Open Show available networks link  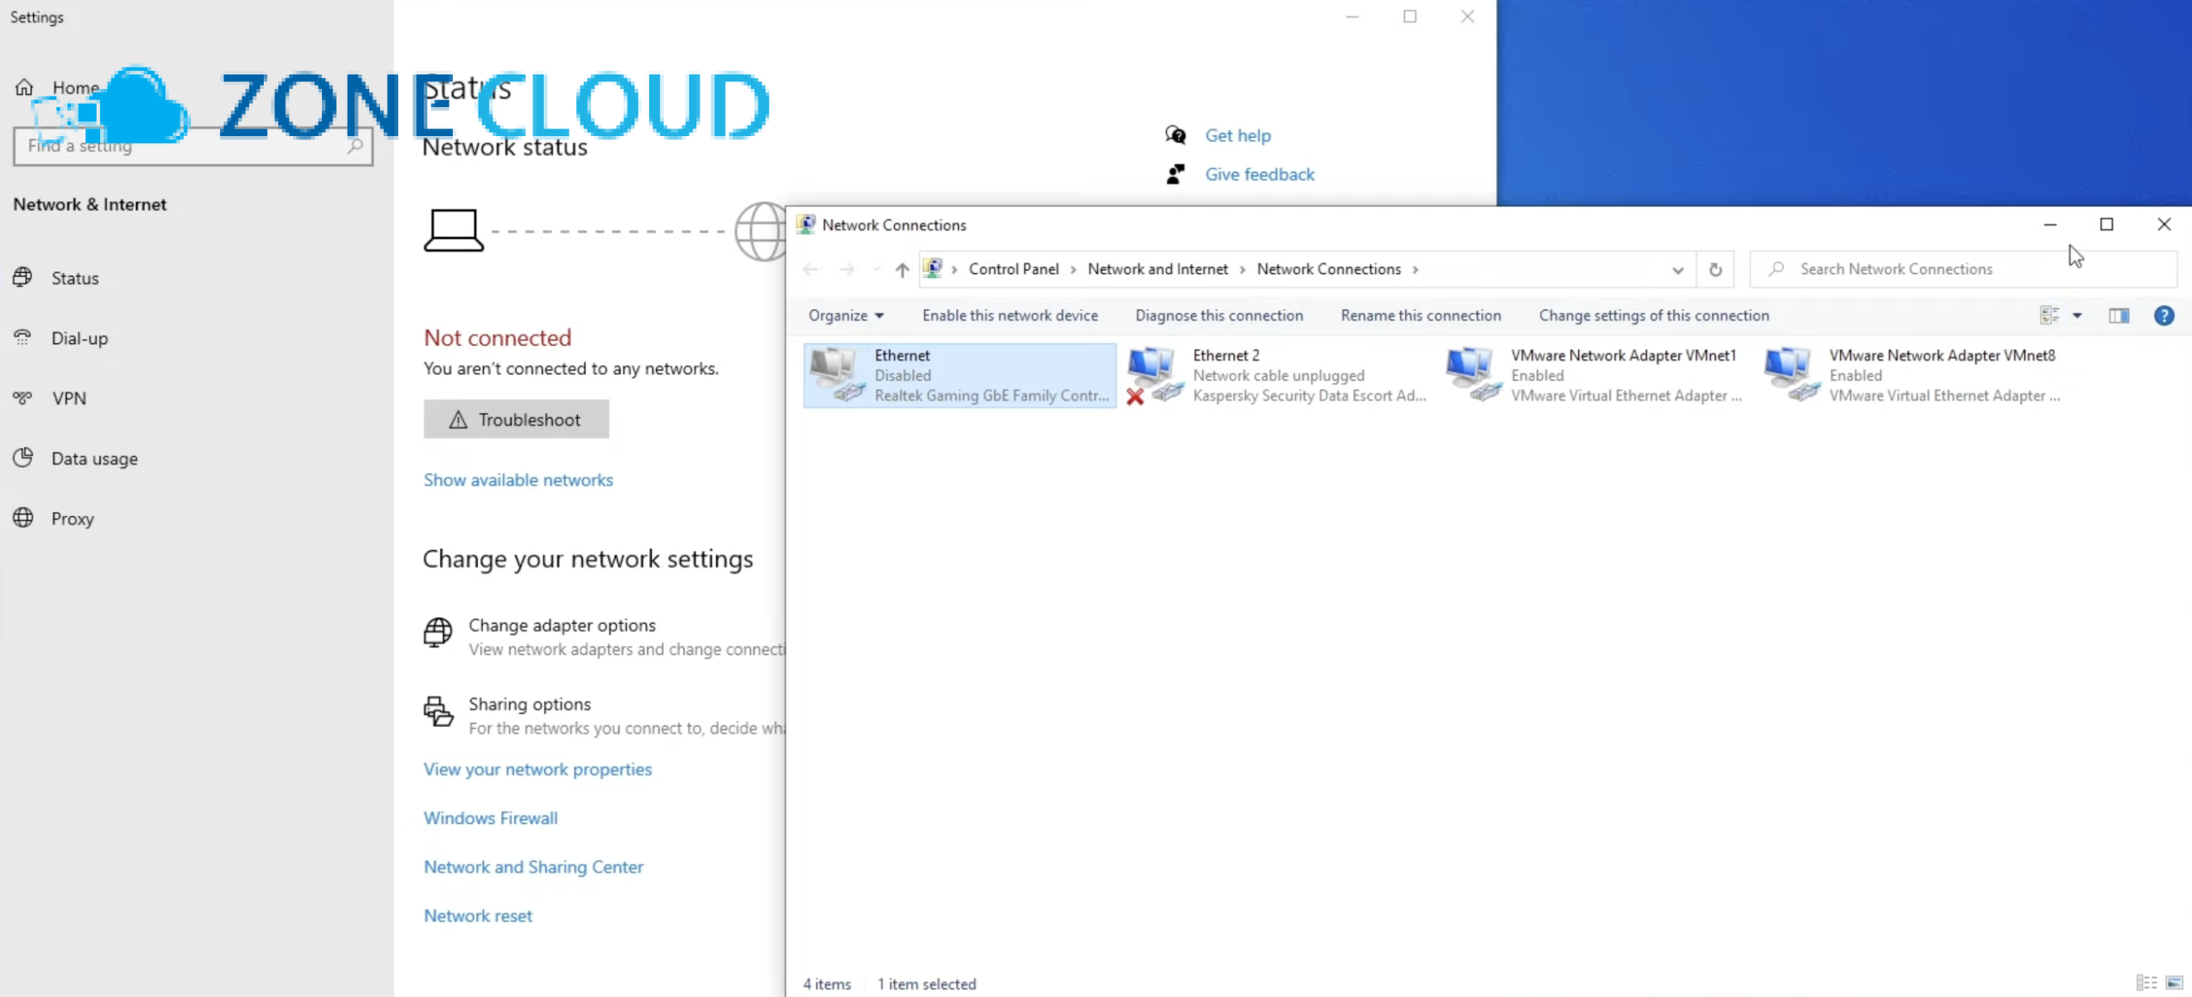518,480
